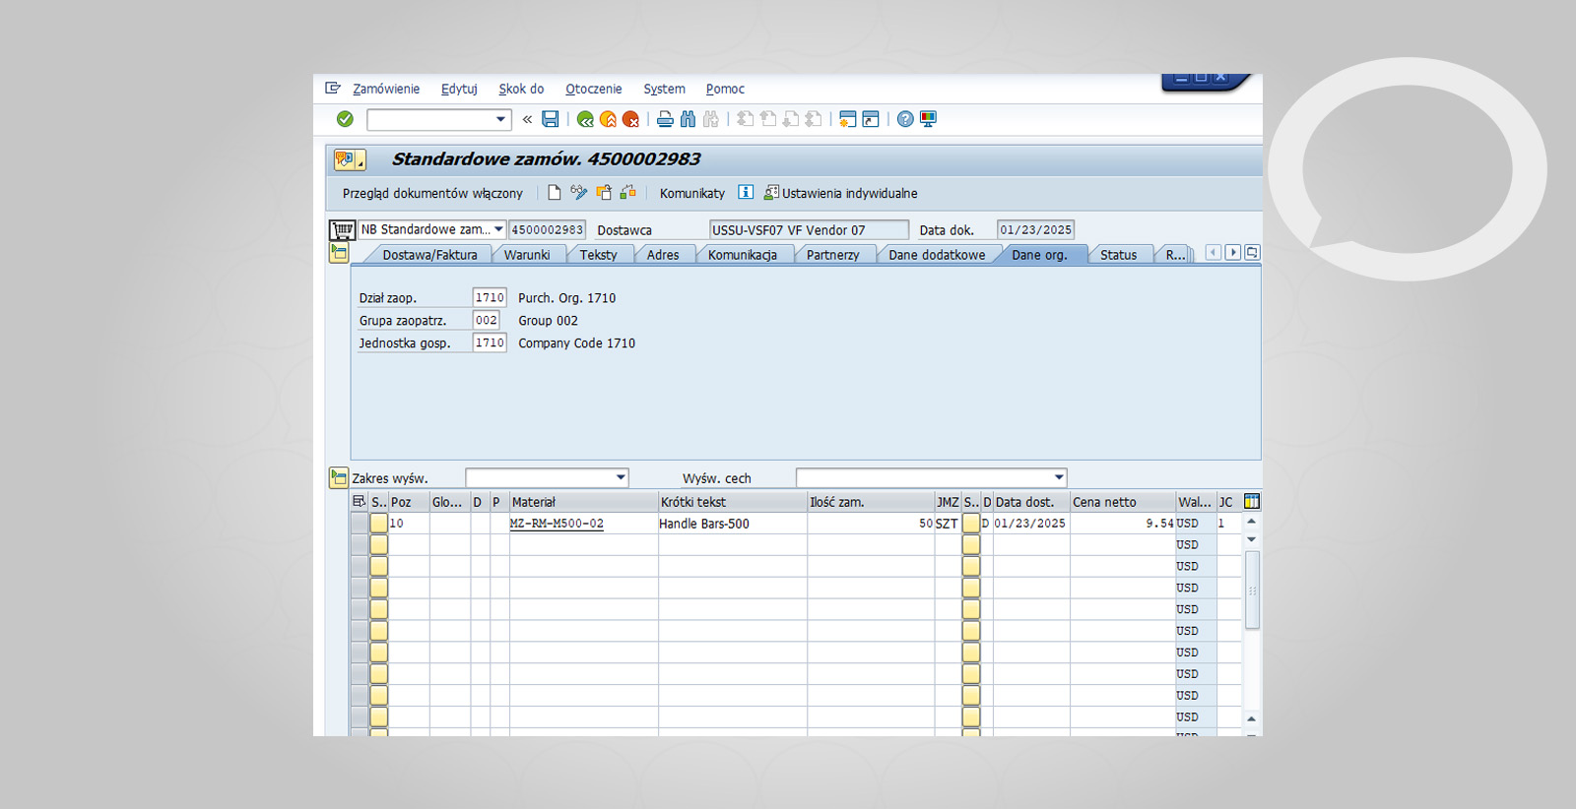Click the Other Purchase Order icon
Image resolution: width=1576 pixels, height=809 pixels.
[604, 193]
